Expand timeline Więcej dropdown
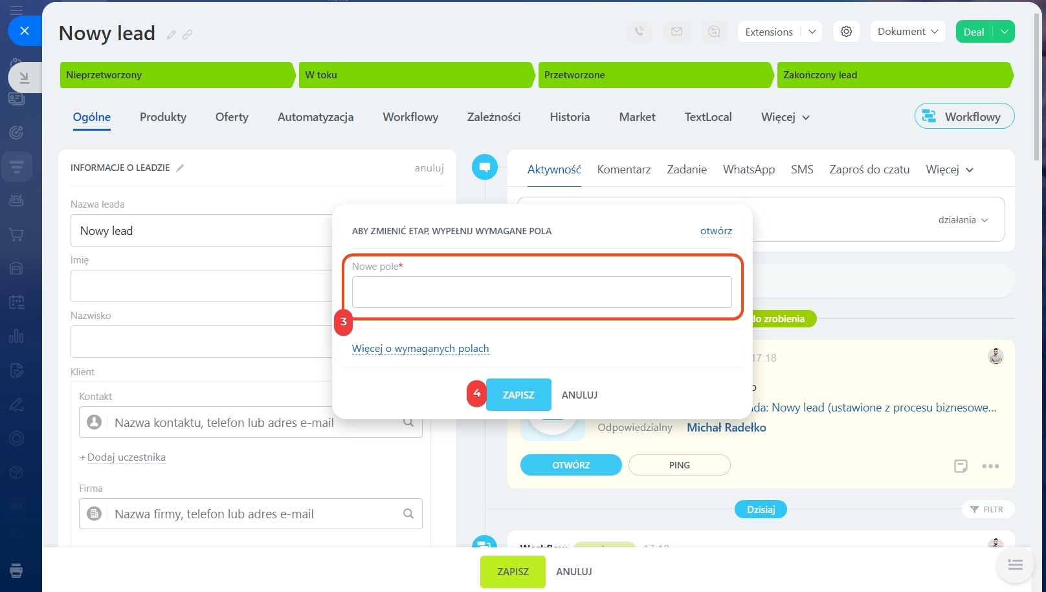Screen dimensions: 1046x592 (x=950, y=170)
